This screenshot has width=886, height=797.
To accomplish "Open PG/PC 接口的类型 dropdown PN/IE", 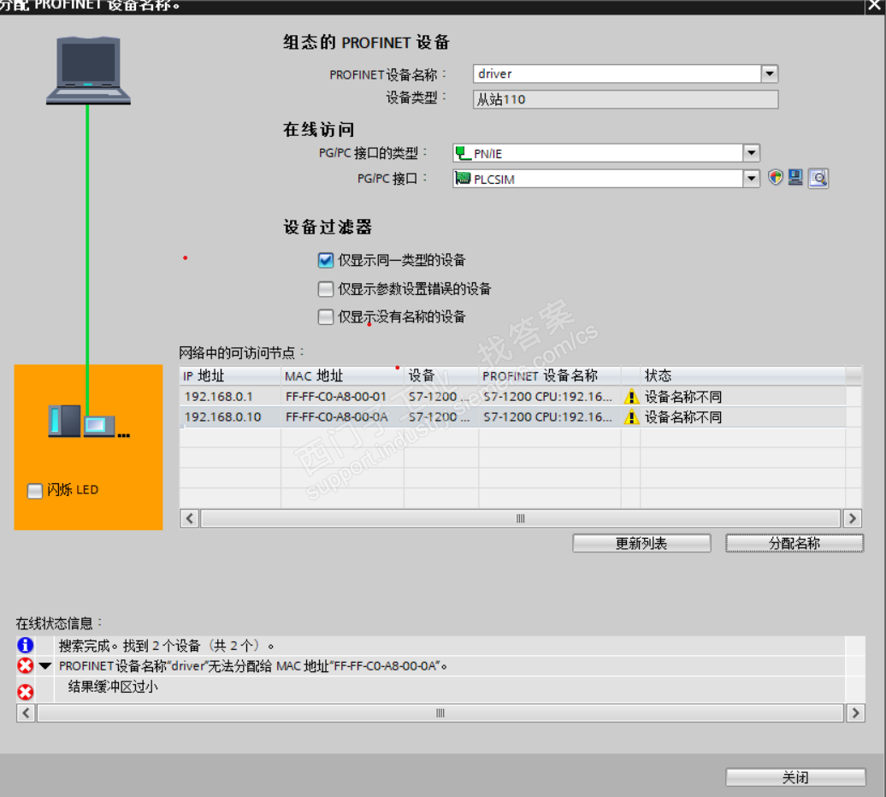I will click(x=751, y=153).
